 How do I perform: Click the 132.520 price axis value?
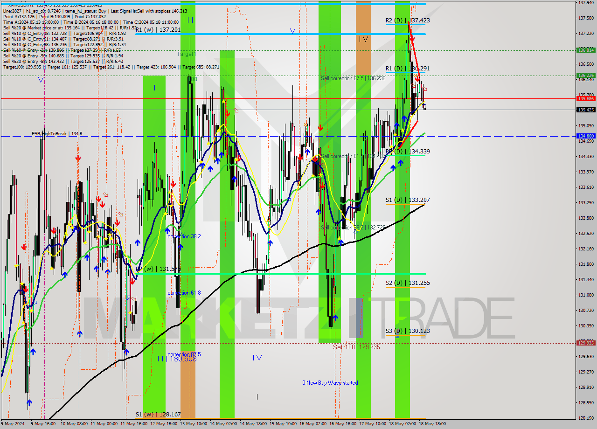(x=586, y=233)
